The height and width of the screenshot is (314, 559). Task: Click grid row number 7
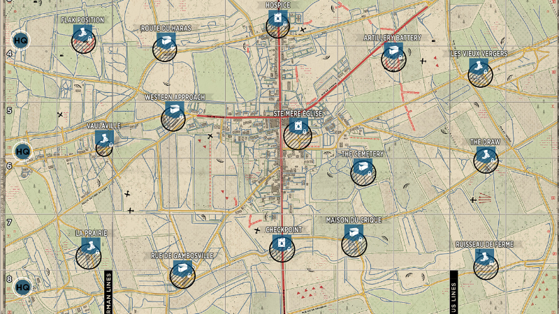click(x=9, y=223)
